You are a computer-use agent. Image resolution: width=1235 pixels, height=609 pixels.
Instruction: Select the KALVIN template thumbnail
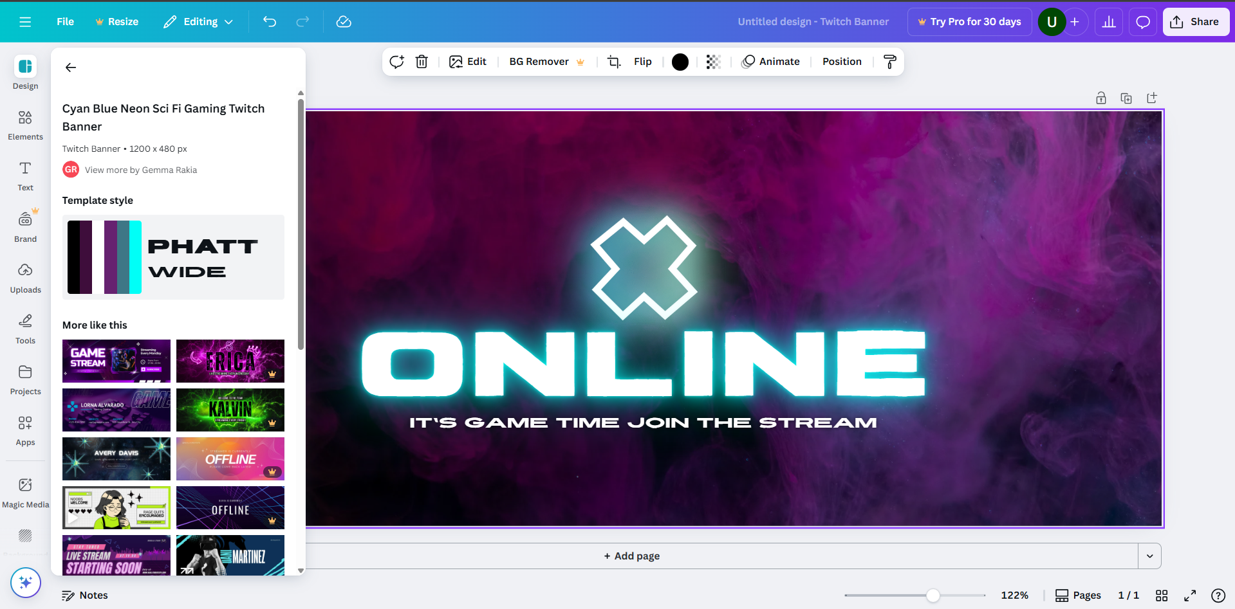[230, 410]
